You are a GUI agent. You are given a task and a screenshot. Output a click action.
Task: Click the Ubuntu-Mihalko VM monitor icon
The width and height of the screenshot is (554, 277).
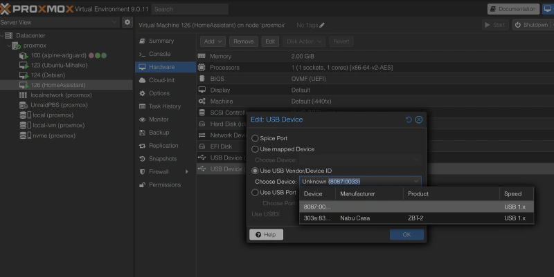24,66
